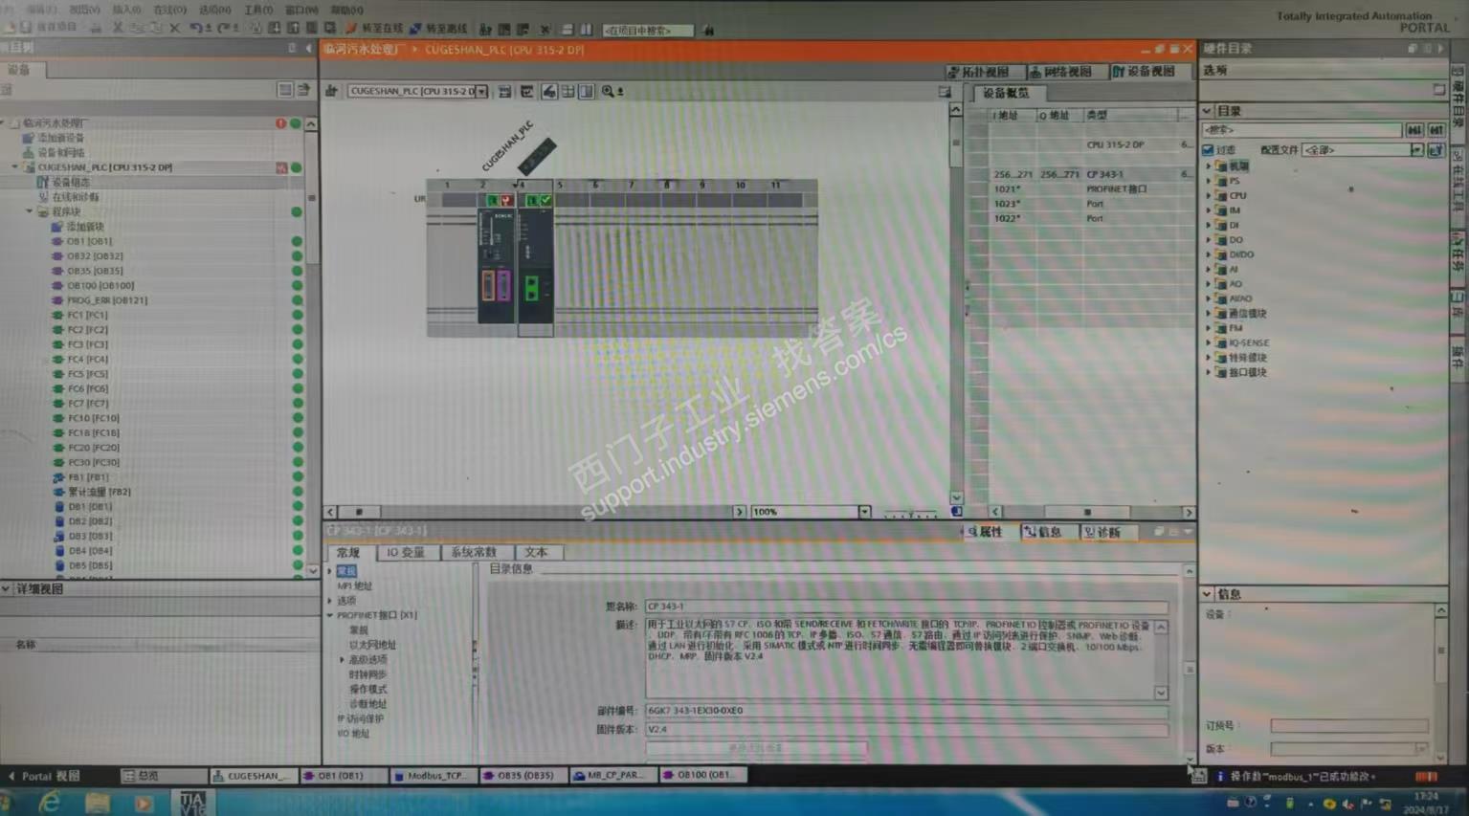1469x816 pixels.
Task: Select the CP 343-1 module in rack
Action: (x=536, y=266)
